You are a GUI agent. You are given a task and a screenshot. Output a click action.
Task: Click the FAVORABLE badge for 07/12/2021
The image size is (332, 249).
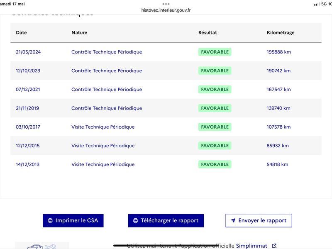point(215,89)
